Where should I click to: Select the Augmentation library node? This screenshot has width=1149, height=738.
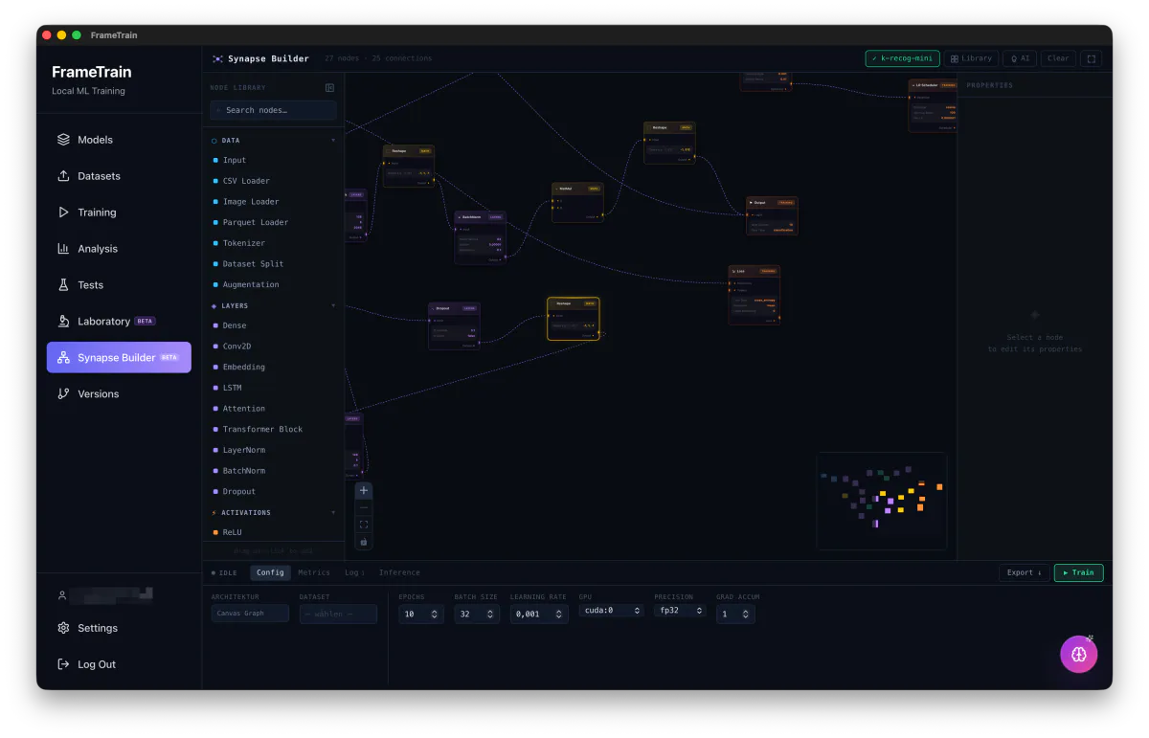273,285
